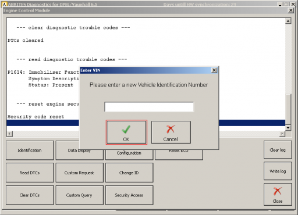The height and width of the screenshot is (215, 298).
Task: Select the P1614 trouble code line
Action: coord(43,72)
